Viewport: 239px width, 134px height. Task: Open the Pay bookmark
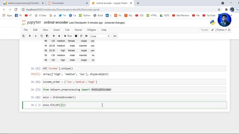point(128,15)
